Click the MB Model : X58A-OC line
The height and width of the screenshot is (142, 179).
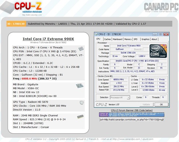pos(26,88)
